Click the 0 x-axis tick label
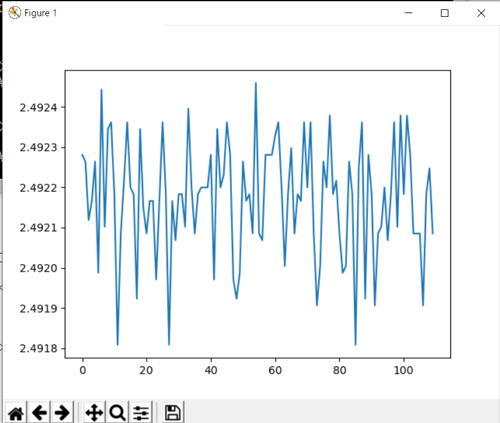Screen dimensions: 500x423 [82, 369]
